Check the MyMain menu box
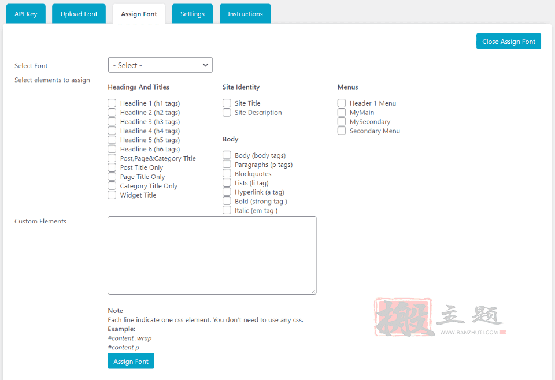The image size is (555, 380). [x=342, y=113]
